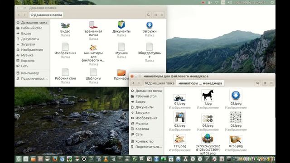This screenshot has height=163, width=290.
Task: Open the 01.jpeg thumbnail
Action: tap(179, 98)
